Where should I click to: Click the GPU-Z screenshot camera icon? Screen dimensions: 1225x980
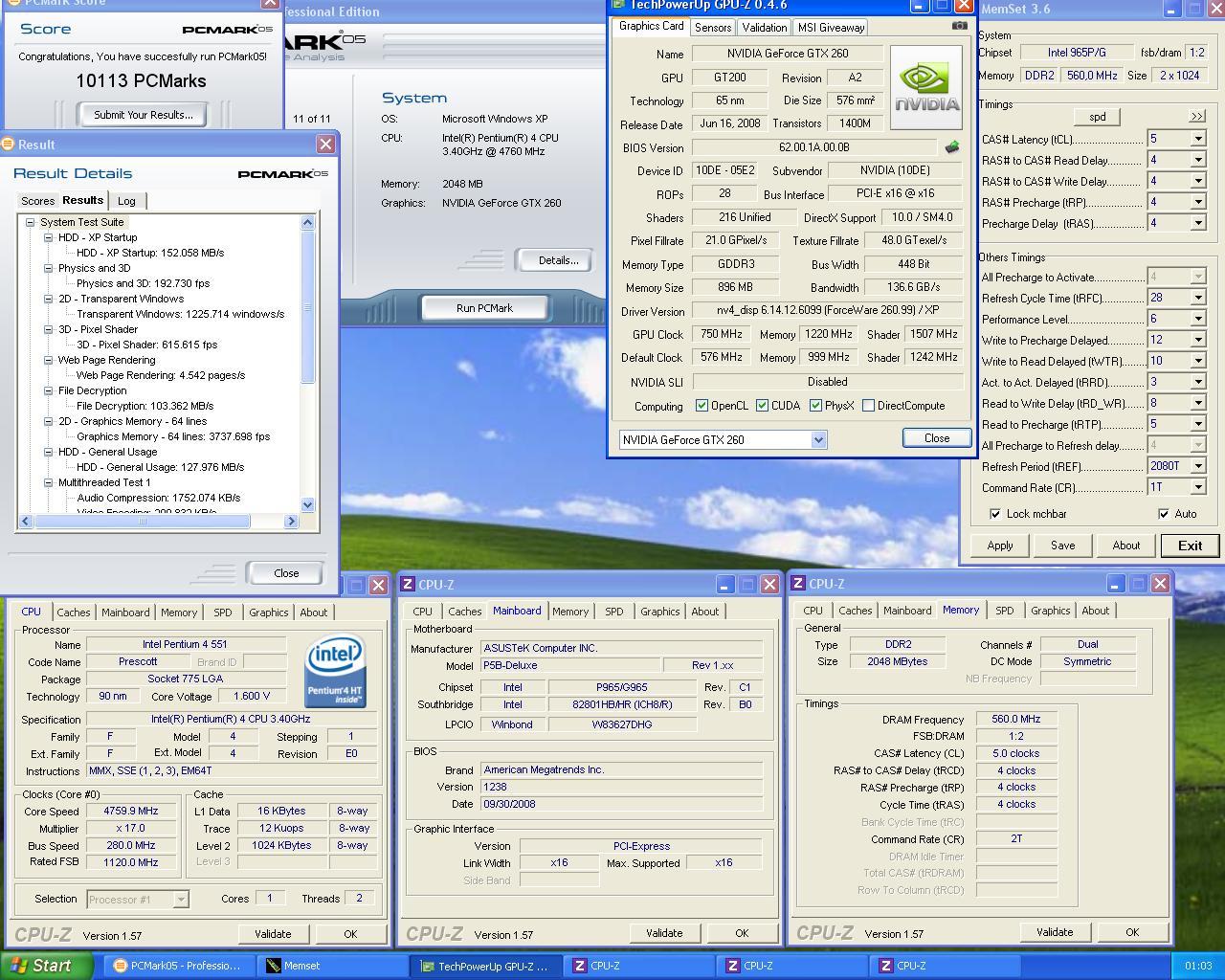[959, 26]
